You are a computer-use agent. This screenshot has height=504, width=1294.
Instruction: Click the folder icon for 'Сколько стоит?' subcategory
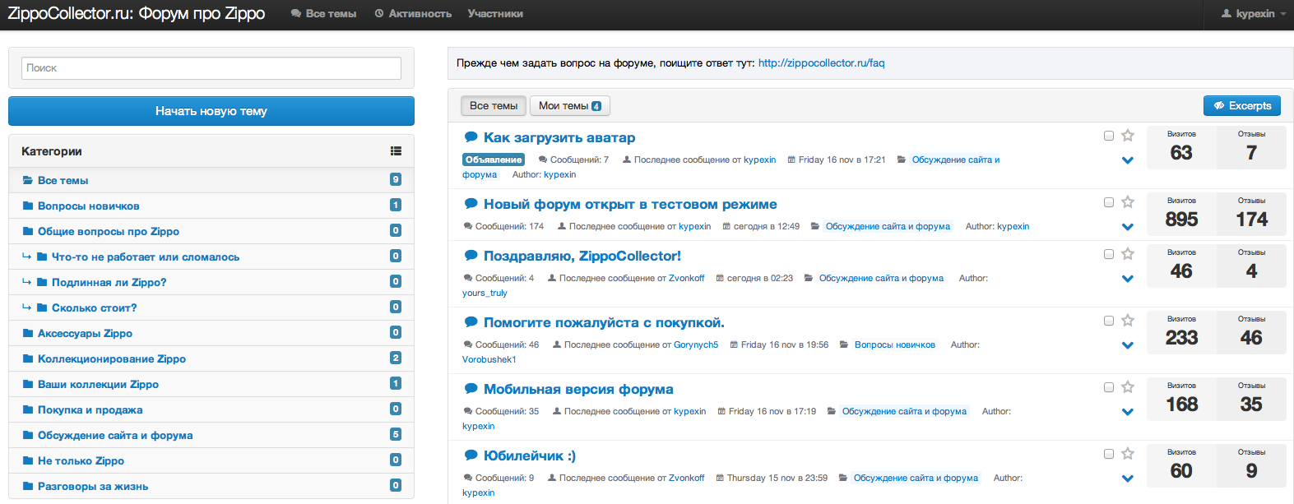42,307
